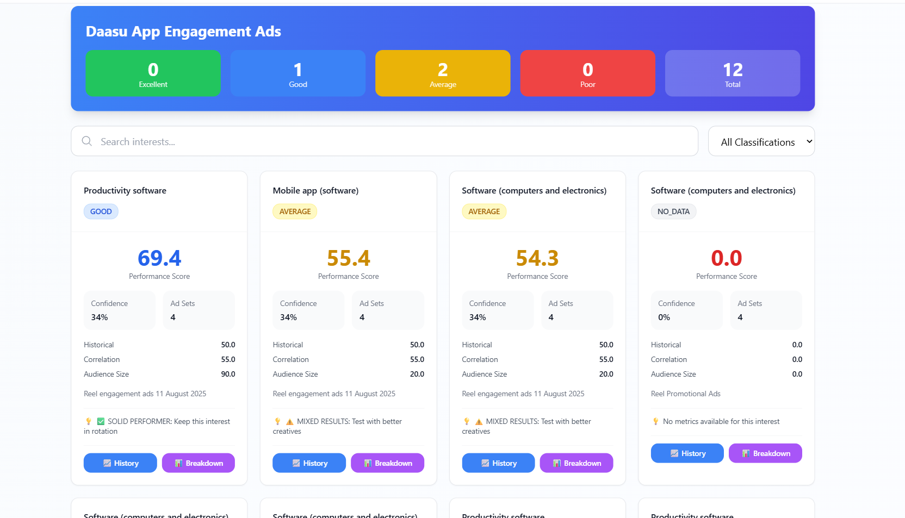Click Breakdown on the 54.3 Software card
The width and height of the screenshot is (905, 518).
tap(576, 463)
